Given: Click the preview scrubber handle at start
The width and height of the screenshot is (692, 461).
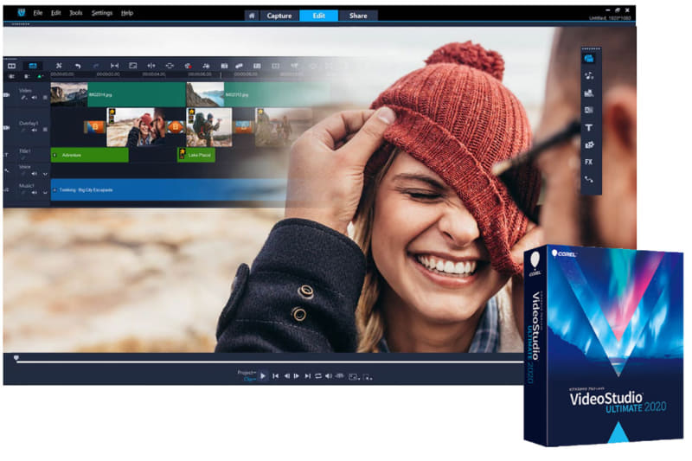Looking at the screenshot, I should pos(16,358).
